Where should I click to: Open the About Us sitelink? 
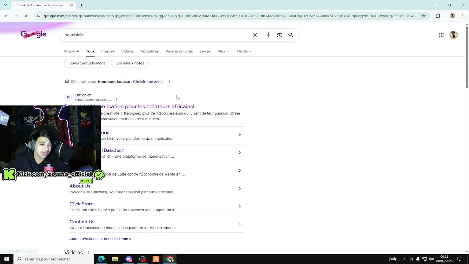coord(80,186)
